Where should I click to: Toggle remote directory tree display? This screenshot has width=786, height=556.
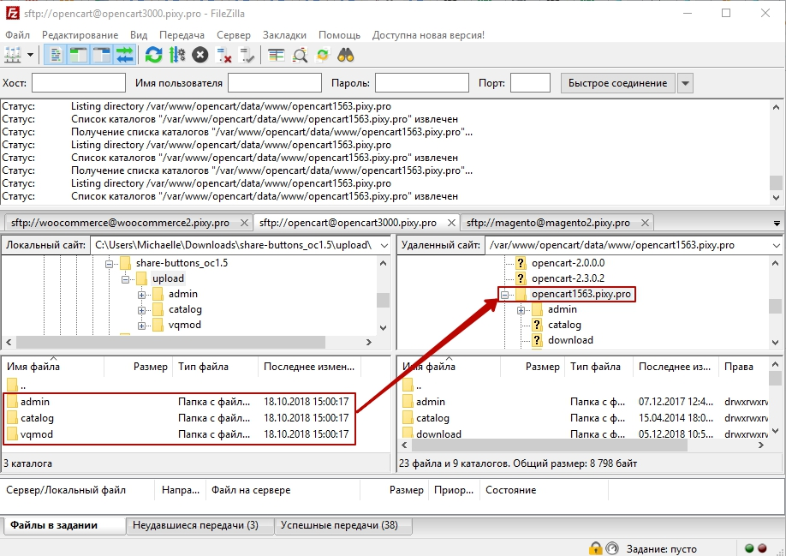tap(102, 55)
